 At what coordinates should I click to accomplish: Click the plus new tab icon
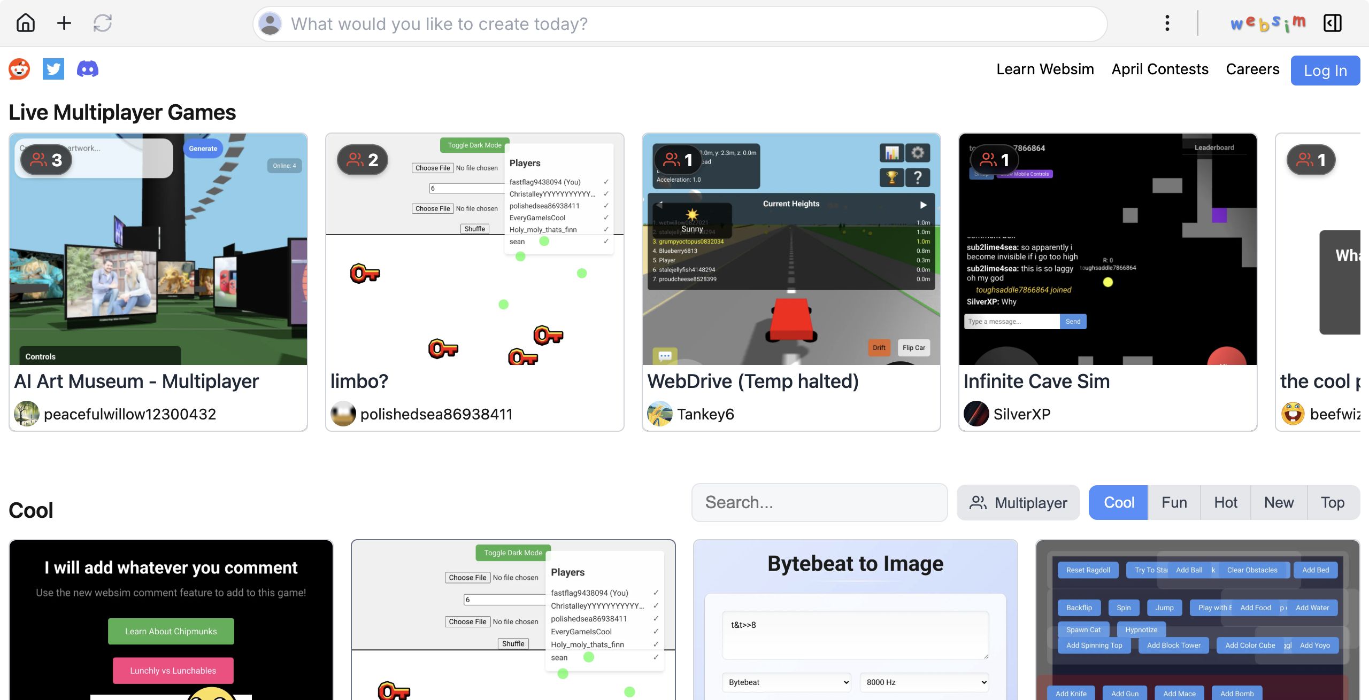tap(64, 23)
